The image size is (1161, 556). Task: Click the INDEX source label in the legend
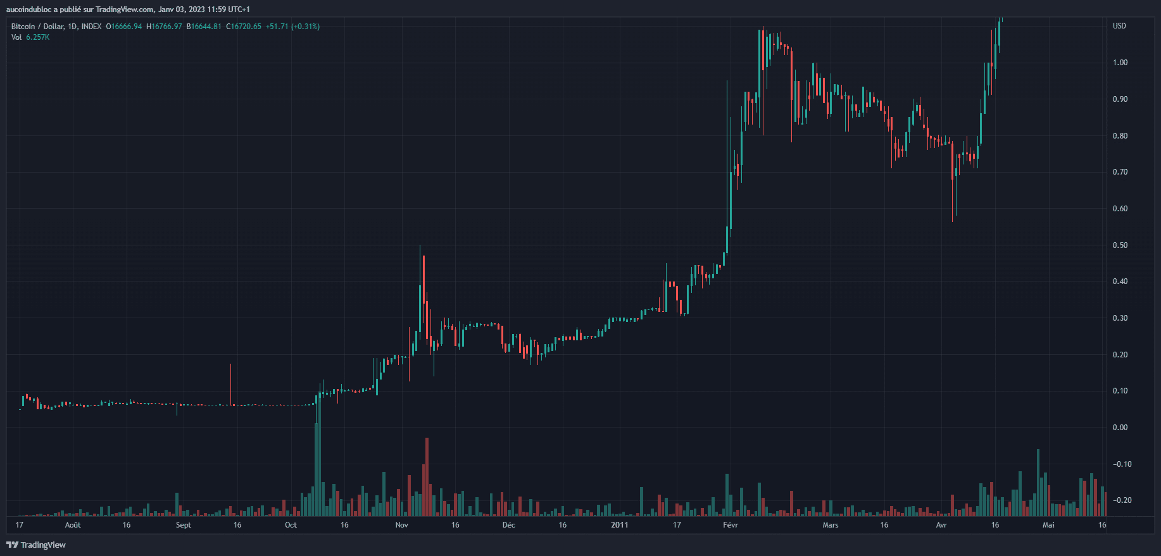[91, 27]
